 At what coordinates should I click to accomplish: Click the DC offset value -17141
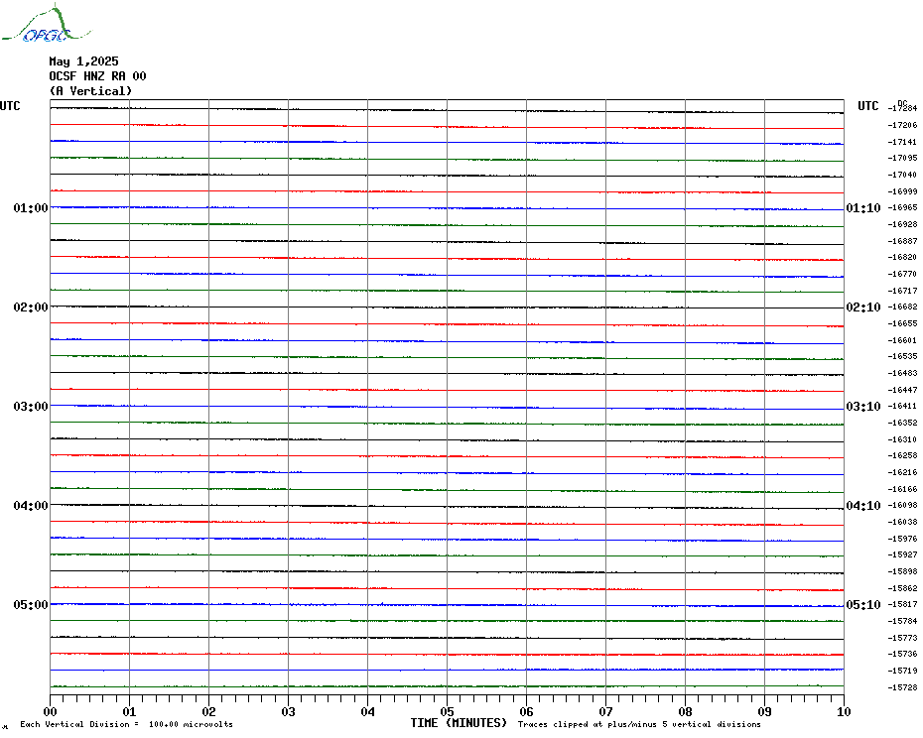pos(902,142)
